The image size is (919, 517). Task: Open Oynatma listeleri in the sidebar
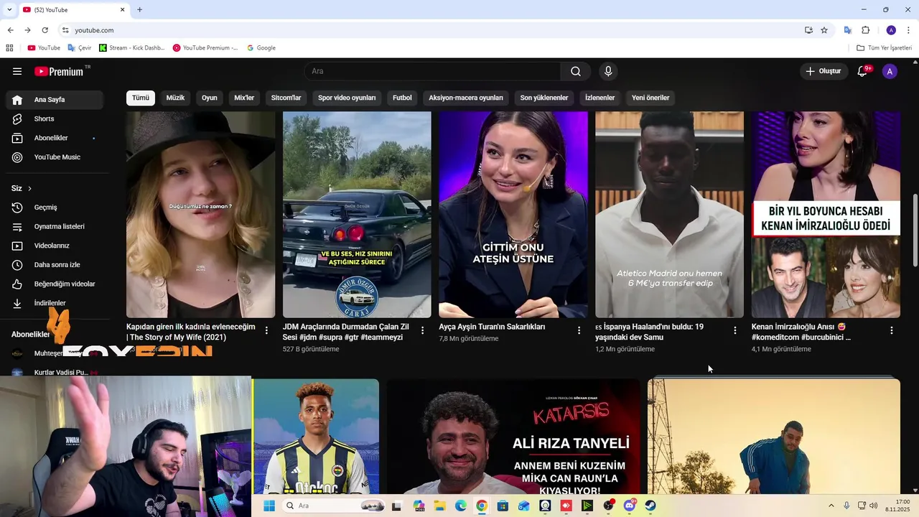(x=55, y=226)
